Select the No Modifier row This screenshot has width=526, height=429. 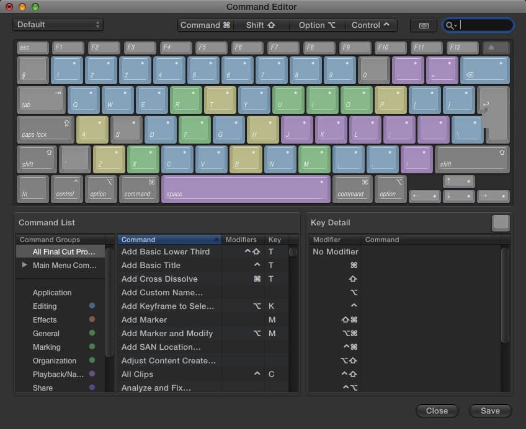pos(404,251)
